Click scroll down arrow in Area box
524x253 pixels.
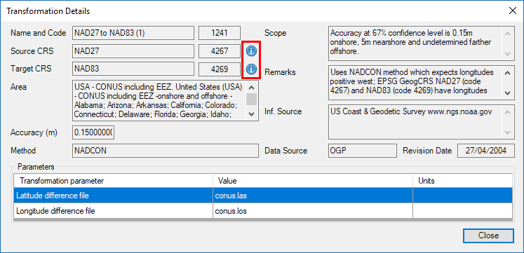pos(252,114)
